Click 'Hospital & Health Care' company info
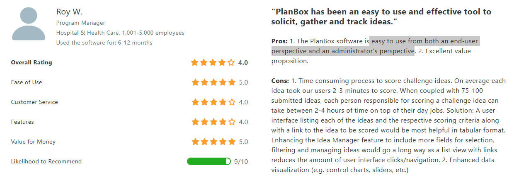The height and width of the screenshot is (177, 519). click(x=120, y=33)
